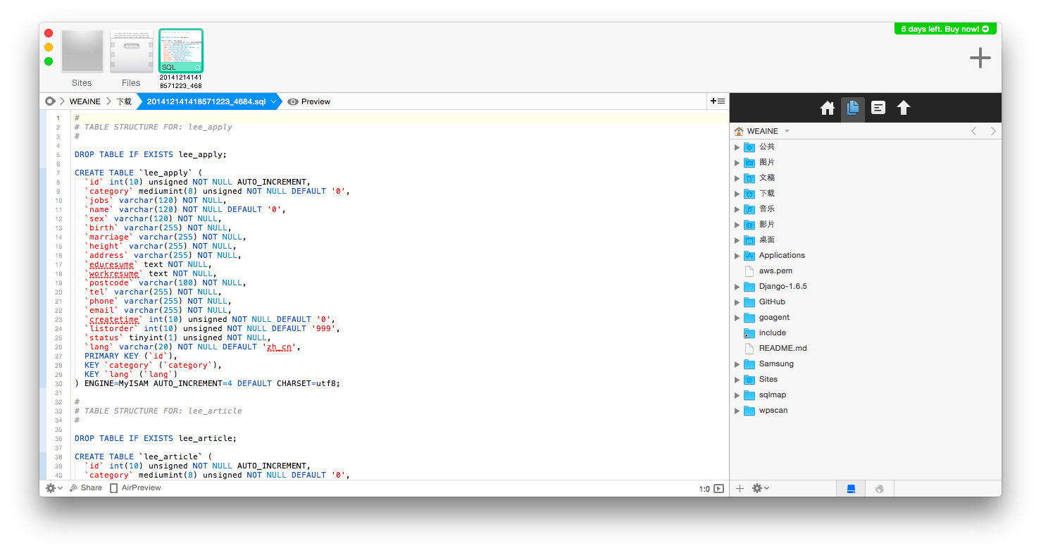The image size is (1041, 553).
Task: Expand the 影片 folder
Action: (x=737, y=225)
